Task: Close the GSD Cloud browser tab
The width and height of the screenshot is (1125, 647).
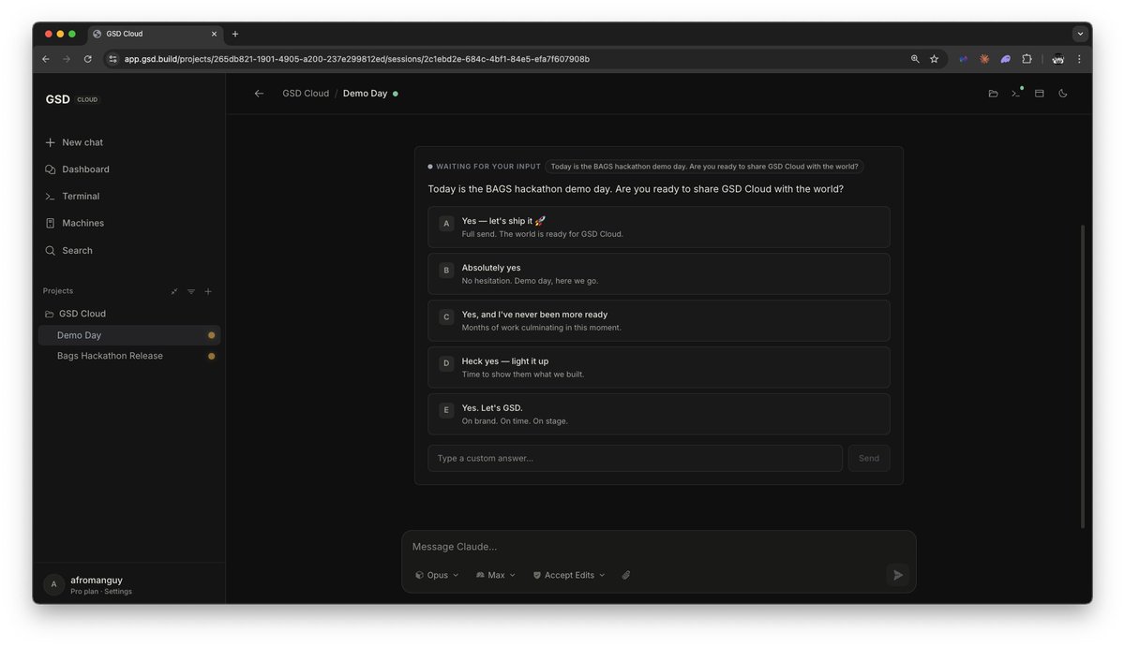Action: coord(214,34)
